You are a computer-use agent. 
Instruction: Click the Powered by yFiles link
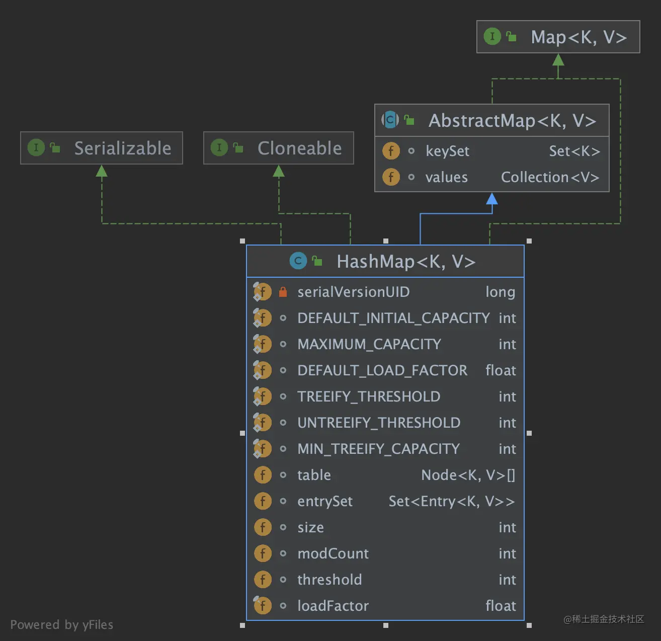tap(63, 624)
